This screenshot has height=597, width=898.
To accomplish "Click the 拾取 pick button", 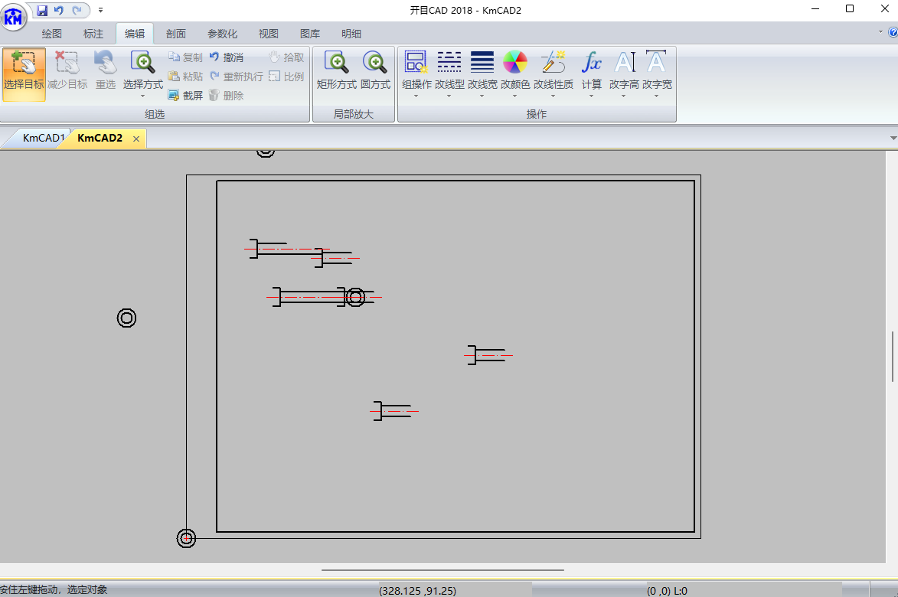I will click(286, 57).
